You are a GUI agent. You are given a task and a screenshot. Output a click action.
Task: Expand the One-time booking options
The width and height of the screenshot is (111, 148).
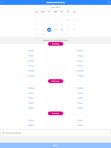click(55, 133)
